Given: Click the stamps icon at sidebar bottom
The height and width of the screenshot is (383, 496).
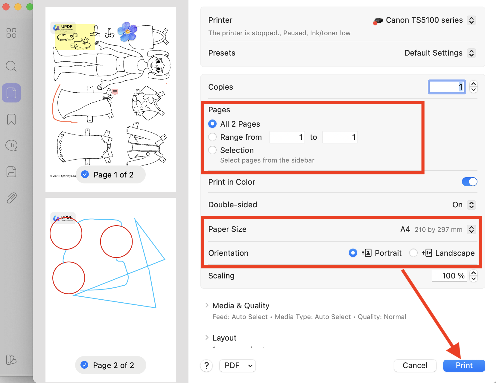Looking at the screenshot, I should [x=11, y=360].
